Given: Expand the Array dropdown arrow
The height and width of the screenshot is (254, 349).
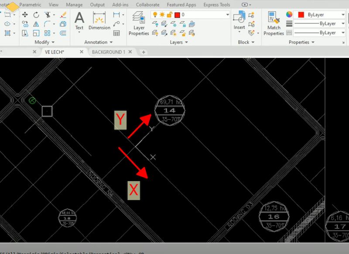Looking at the screenshot, I should point(54,34).
